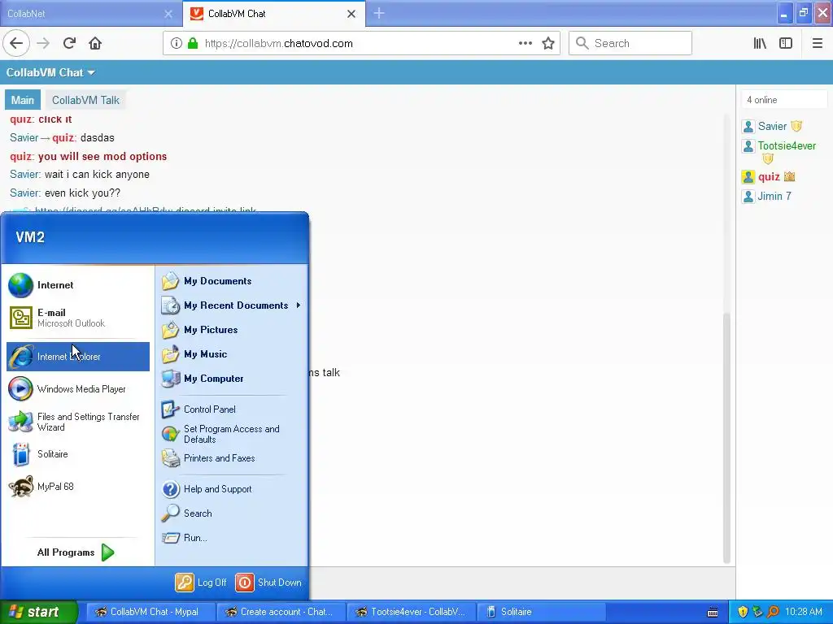Open My Computer

232,379
